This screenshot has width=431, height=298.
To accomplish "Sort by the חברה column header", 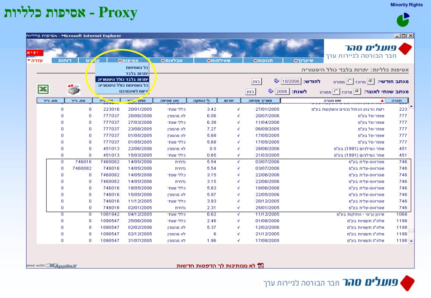I will pyautogui.click(x=396, y=101).
